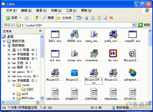
Task: Click folder tree horizontal scroll right arrow
Action: [x=37, y=102]
